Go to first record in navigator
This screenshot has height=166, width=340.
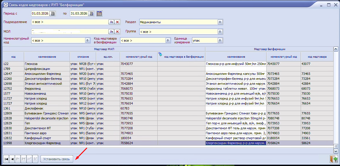pos(6,159)
